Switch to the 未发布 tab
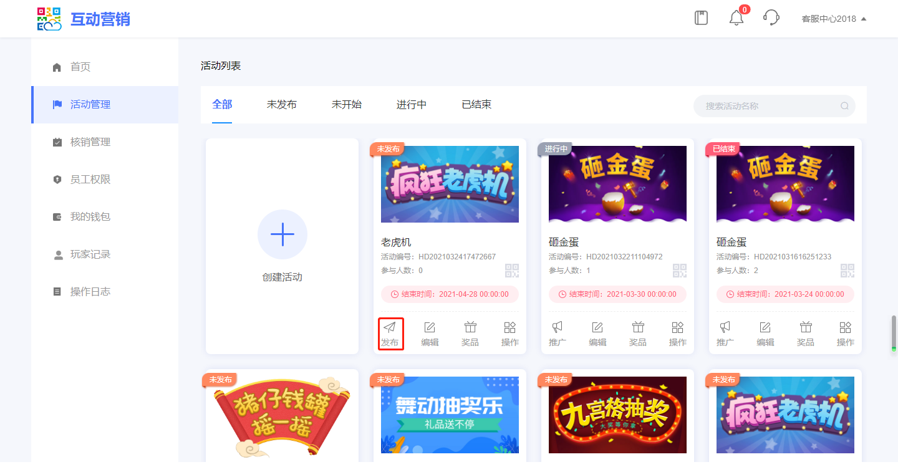 click(282, 105)
